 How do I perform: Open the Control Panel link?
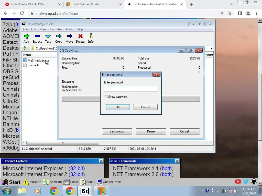click(x=109, y=182)
